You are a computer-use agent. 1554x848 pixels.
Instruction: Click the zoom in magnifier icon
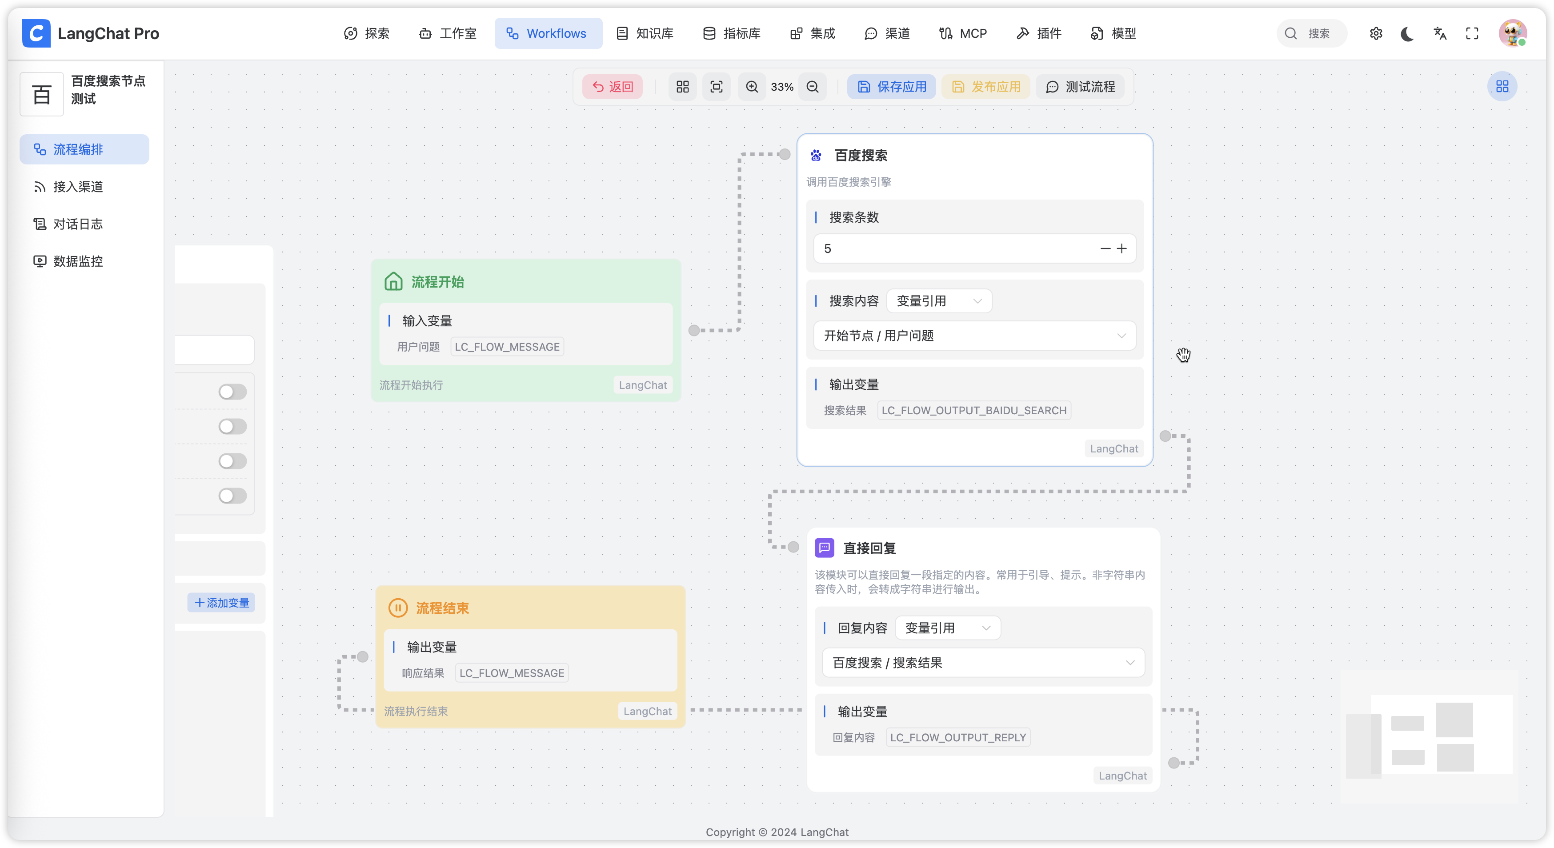(752, 87)
